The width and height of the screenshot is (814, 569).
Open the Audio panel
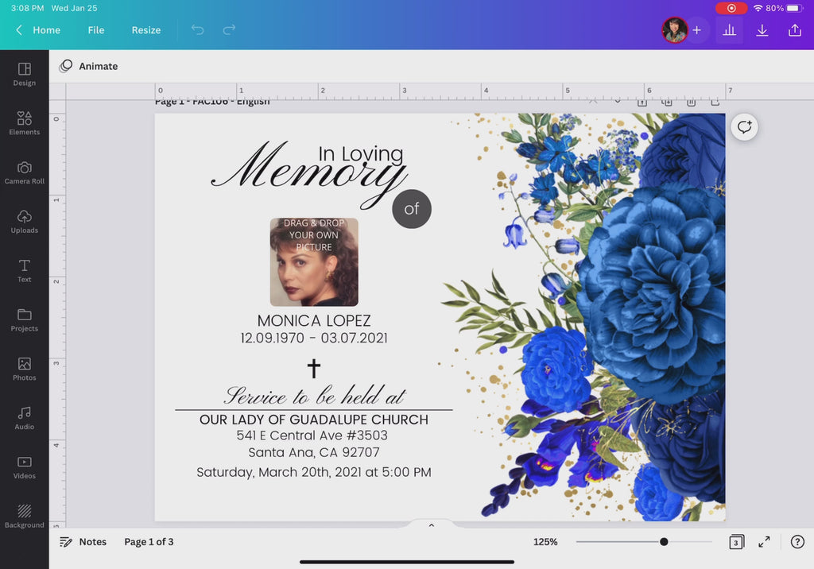coord(25,419)
